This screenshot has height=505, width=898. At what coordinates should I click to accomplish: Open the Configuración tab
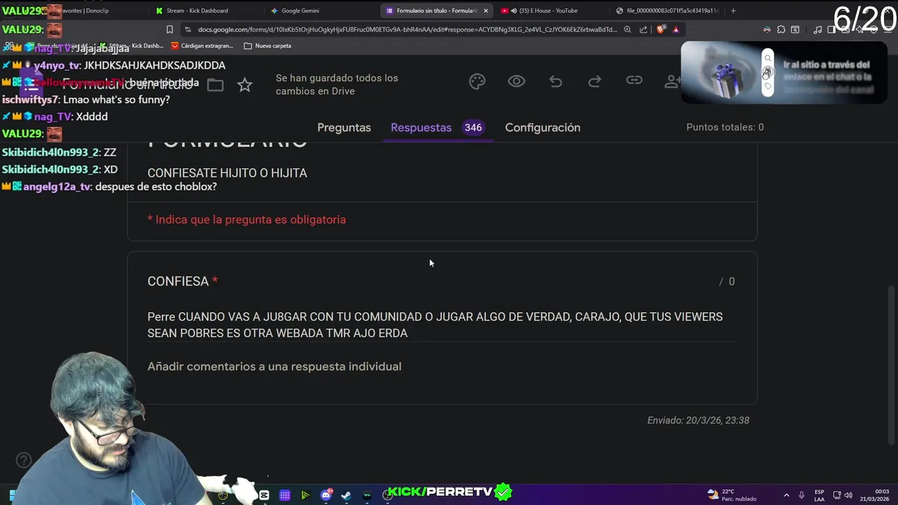point(542,128)
